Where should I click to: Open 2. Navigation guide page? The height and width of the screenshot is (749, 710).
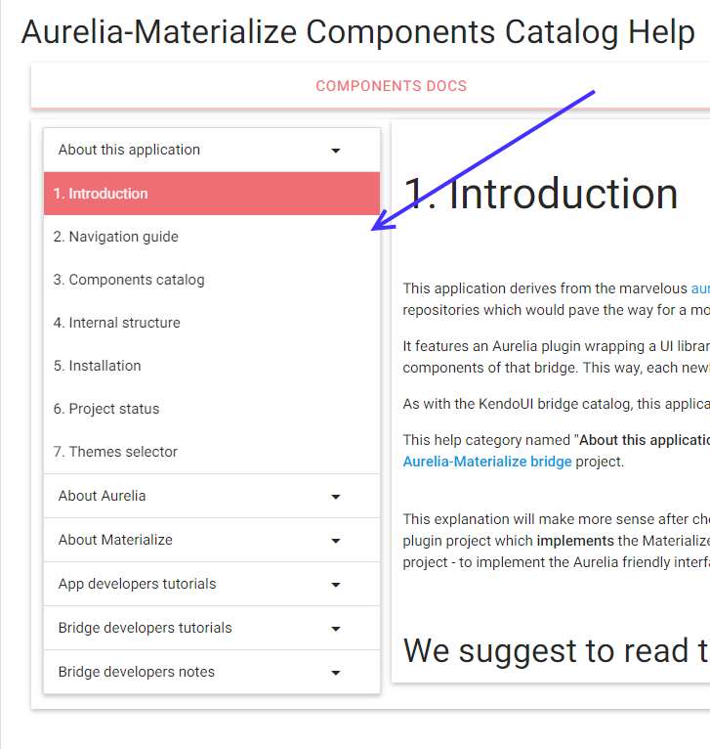115,237
